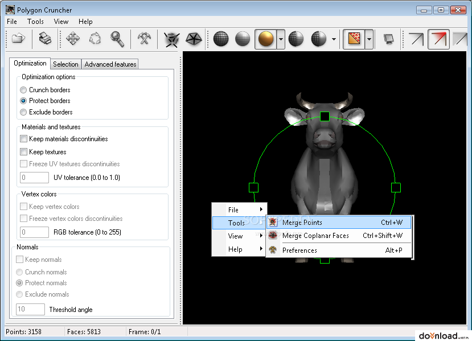Image resolution: width=472 pixels, height=341 pixels.
Task: Click the Print icon in toolbar
Action: 45,39
